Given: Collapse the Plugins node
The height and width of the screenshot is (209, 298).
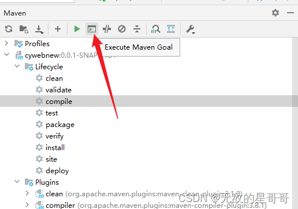Looking at the screenshot, I should (x=17, y=181).
